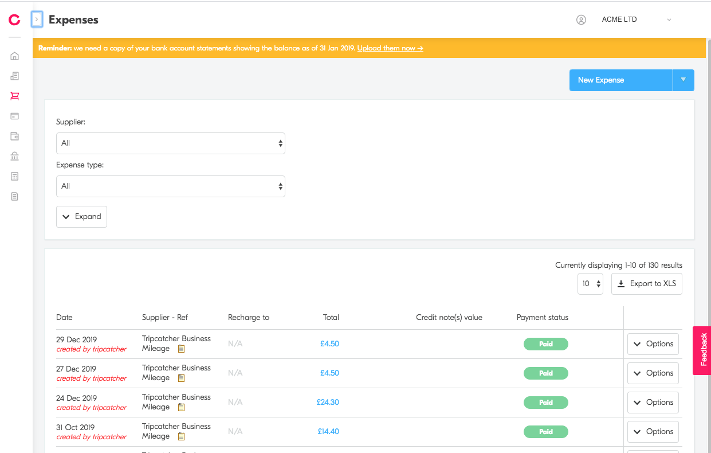Image resolution: width=711 pixels, height=453 pixels.
Task: Click the '31 Oct 2019' date cell
Action: click(76, 428)
